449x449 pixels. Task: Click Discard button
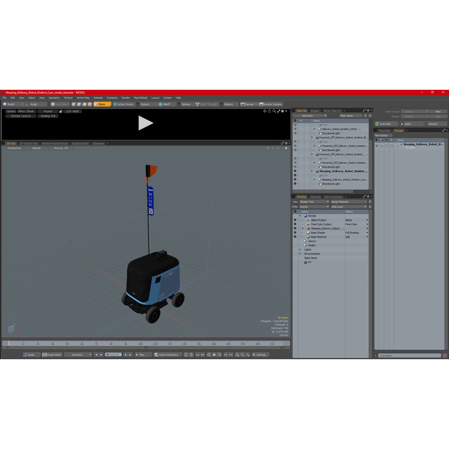[435, 124]
